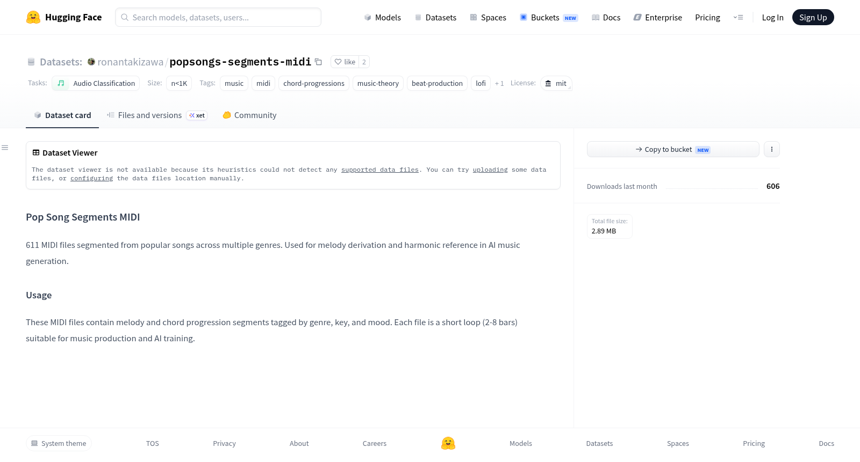Toggle the System theme button
Viewport: 860px width, 462px height.
point(59,443)
